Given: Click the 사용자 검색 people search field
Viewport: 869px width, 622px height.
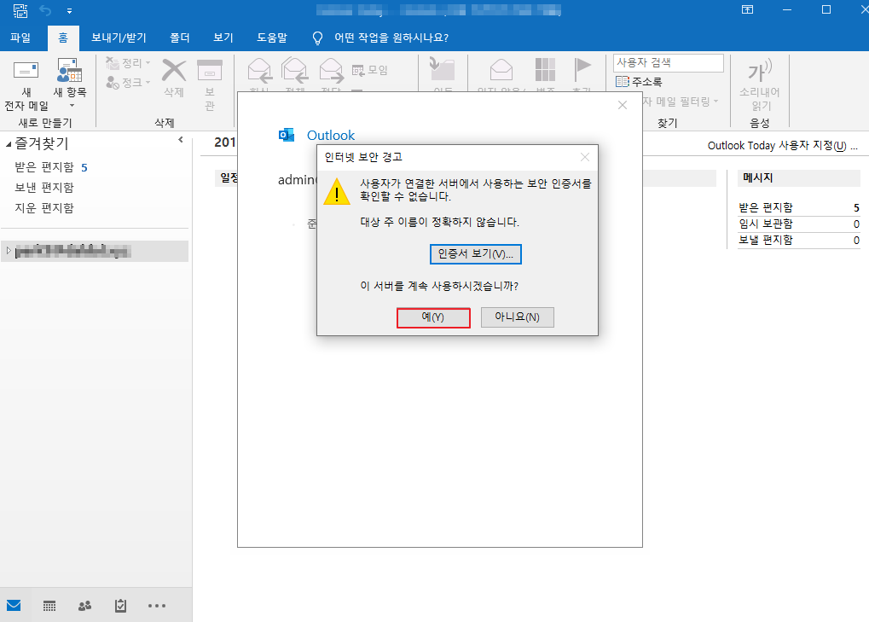Looking at the screenshot, I should (669, 62).
